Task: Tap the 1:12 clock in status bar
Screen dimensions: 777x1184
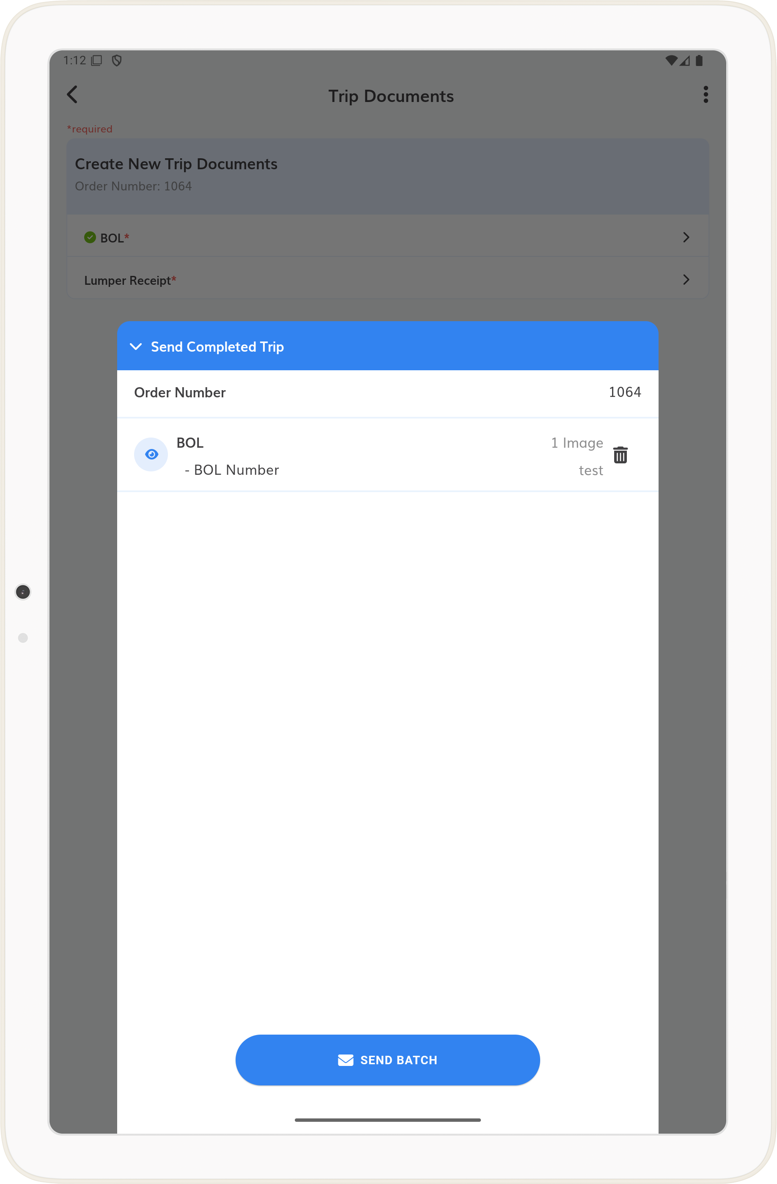Action: click(x=74, y=61)
